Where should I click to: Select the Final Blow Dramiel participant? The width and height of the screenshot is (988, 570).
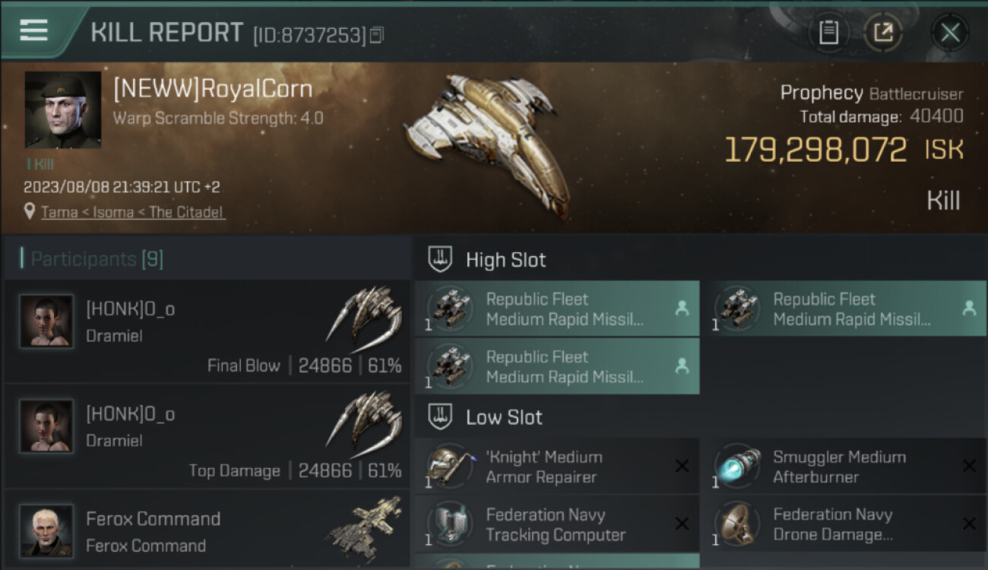click(207, 331)
